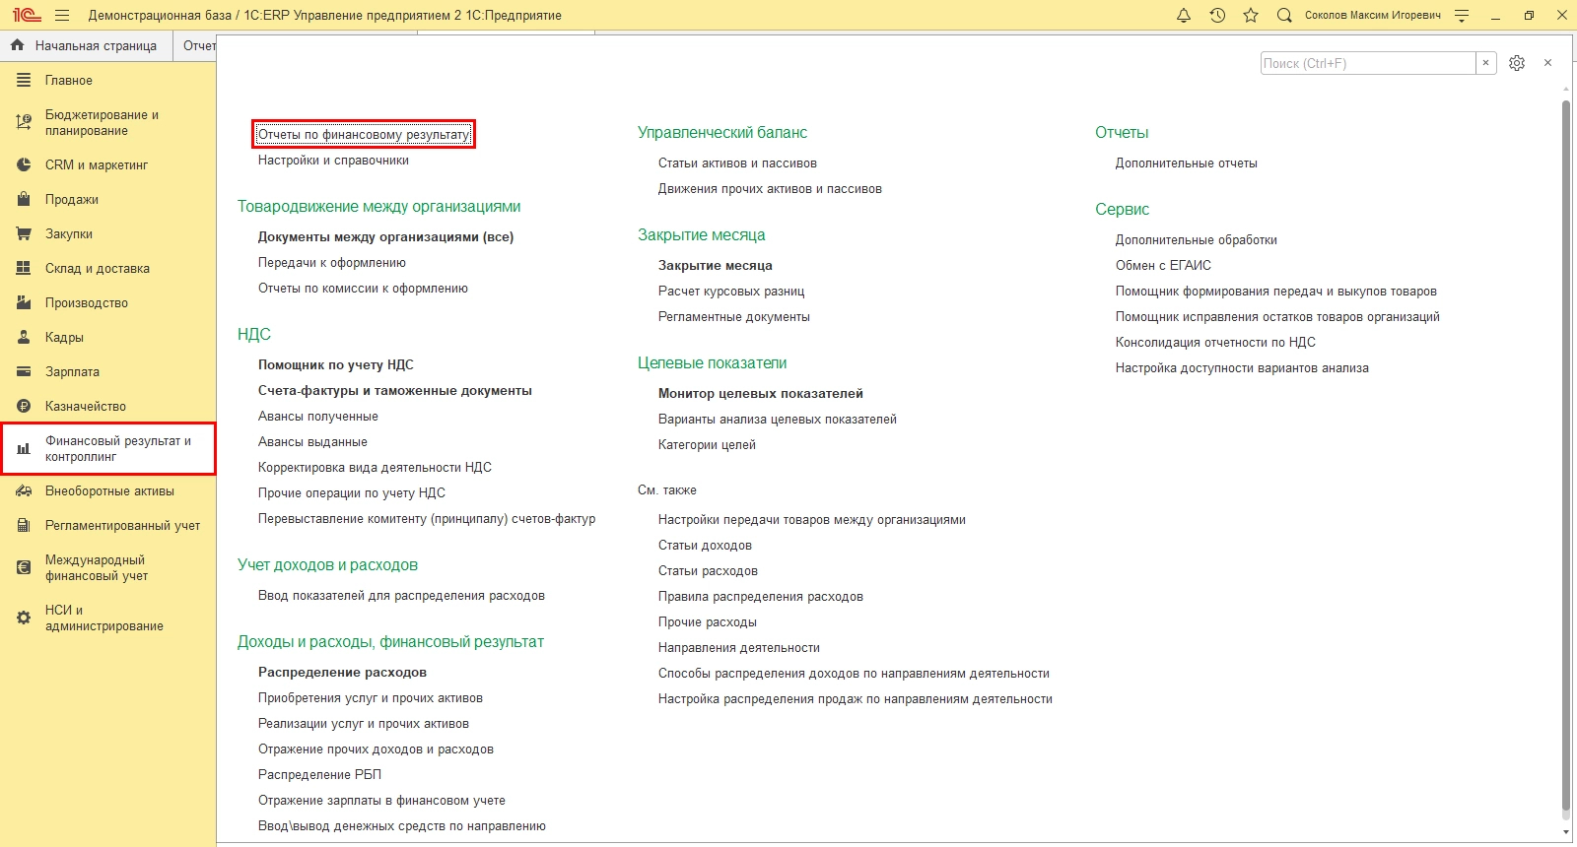Open Правила распределения расходов link
The width and height of the screenshot is (1577, 847).
tap(761, 597)
